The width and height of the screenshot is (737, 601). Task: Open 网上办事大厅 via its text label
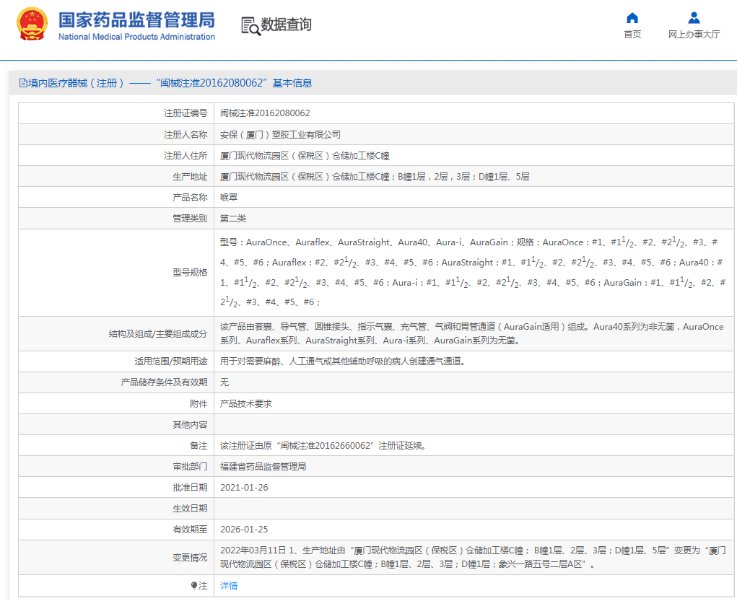[694, 35]
